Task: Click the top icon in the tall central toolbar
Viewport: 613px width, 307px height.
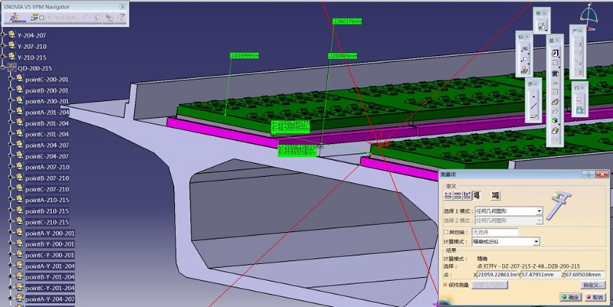Action: click(x=553, y=51)
